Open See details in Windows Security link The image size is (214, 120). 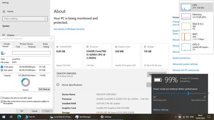pos(69,29)
